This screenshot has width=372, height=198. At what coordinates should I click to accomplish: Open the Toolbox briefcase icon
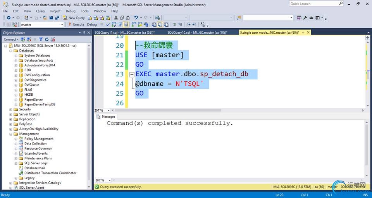(311, 18)
